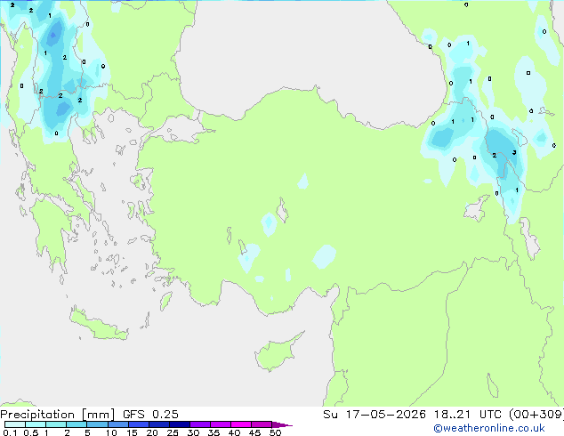Click the '25' legend tick label
564x436 pixels.
pos(173,432)
